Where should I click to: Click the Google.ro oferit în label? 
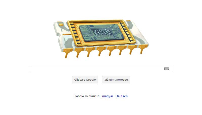pos(87,96)
